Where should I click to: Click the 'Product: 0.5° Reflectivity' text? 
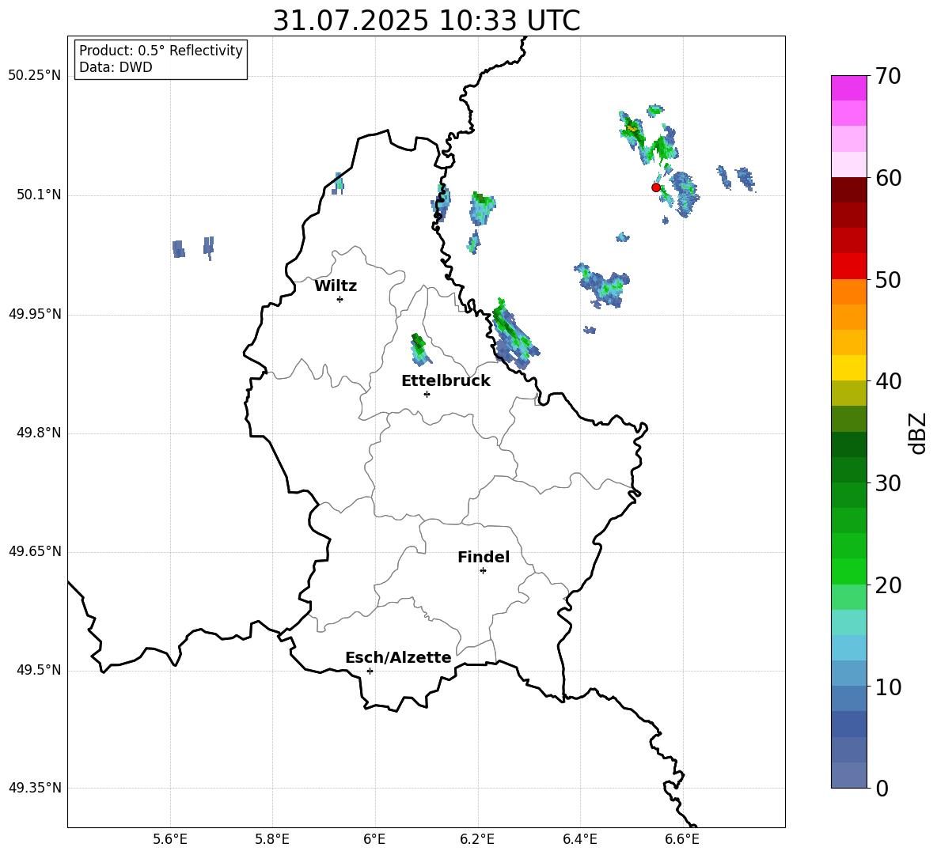(161, 51)
